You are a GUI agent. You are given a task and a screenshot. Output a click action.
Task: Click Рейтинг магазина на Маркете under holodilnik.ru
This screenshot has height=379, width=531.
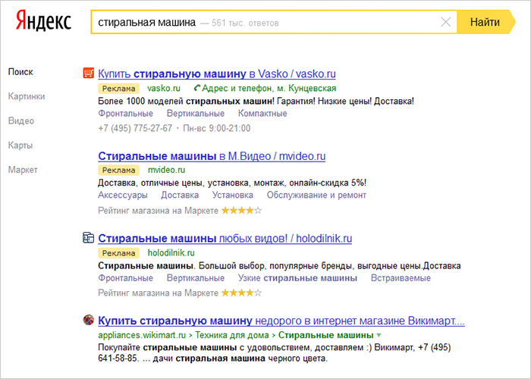pos(158,293)
